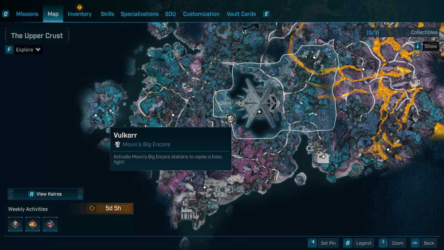
Task: Open the Inventory tab
Action: [79, 14]
